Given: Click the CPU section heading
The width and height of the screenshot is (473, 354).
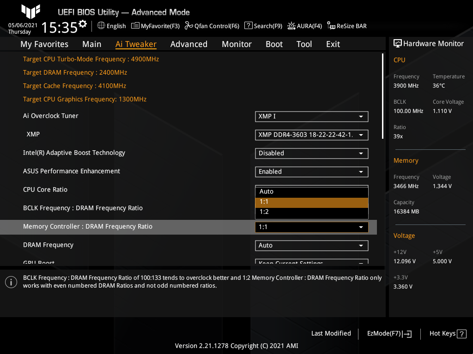Looking at the screenshot, I should [399, 60].
